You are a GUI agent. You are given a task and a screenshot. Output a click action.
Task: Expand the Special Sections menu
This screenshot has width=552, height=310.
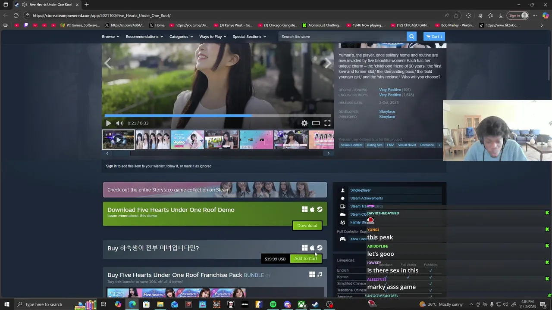[249, 37]
